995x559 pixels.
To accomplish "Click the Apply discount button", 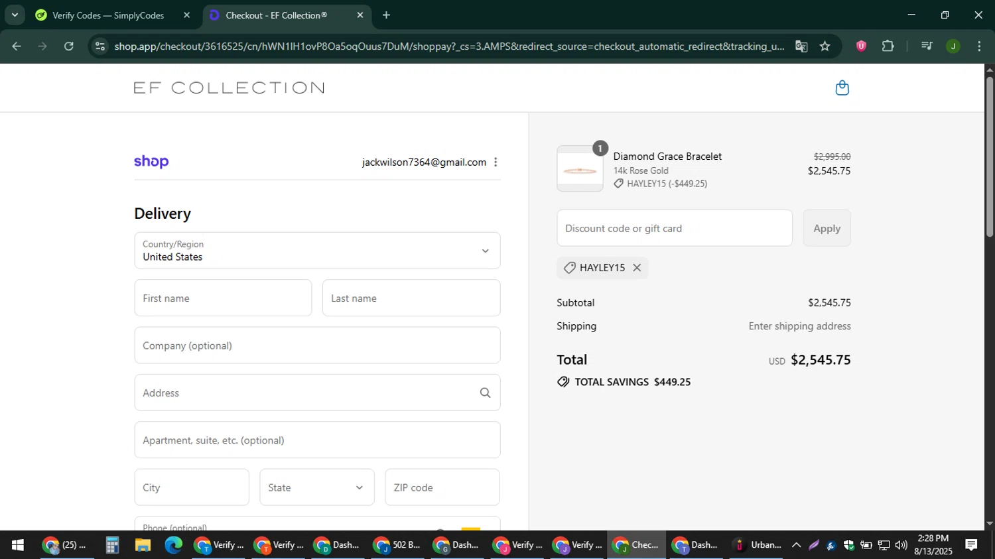I will [827, 228].
